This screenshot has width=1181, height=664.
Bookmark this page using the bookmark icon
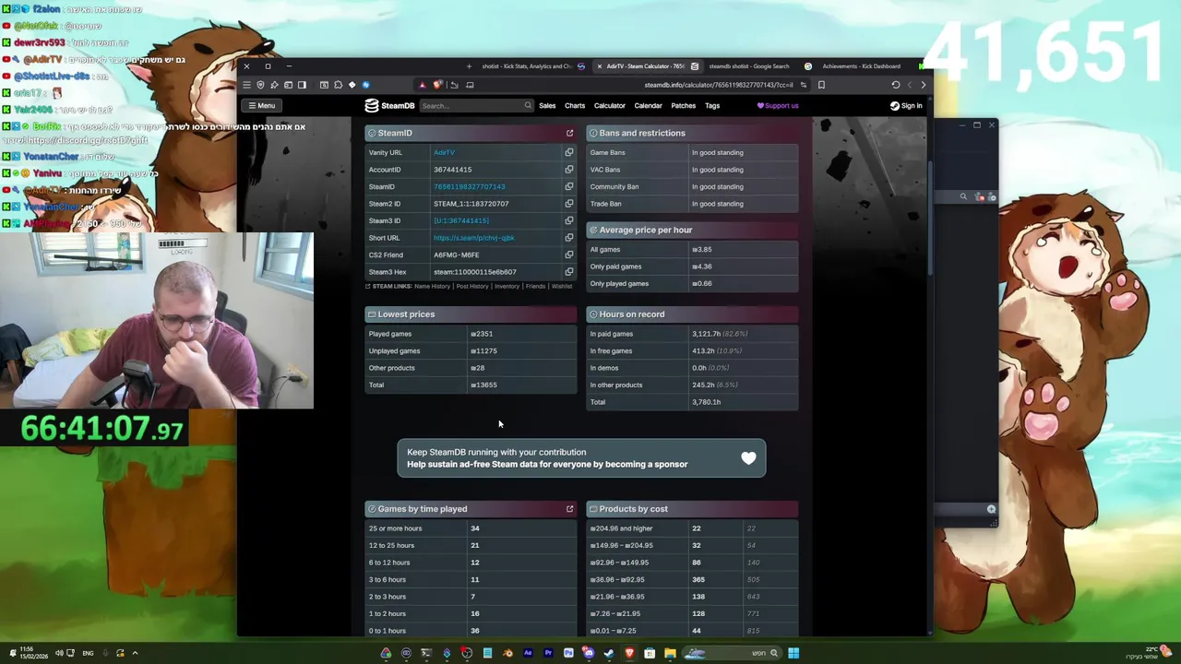821,85
